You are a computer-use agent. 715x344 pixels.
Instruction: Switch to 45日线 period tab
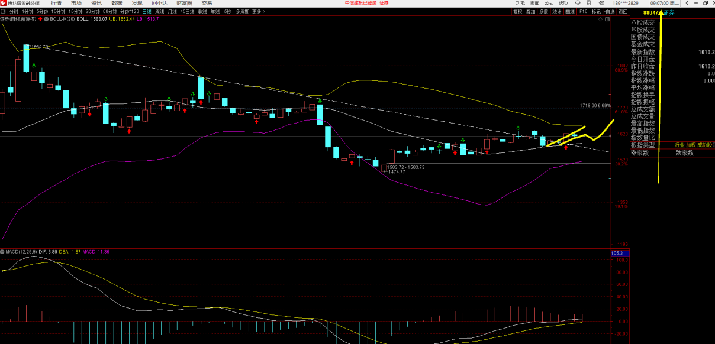click(x=187, y=11)
